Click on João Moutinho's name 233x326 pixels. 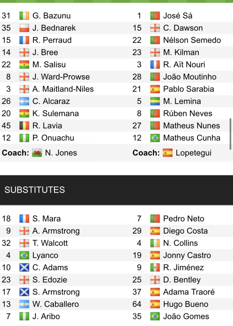(190, 77)
